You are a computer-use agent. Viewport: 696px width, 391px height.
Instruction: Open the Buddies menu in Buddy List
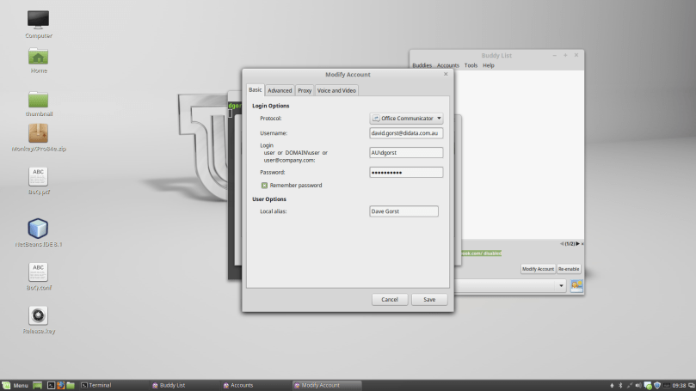click(x=422, y=65)
